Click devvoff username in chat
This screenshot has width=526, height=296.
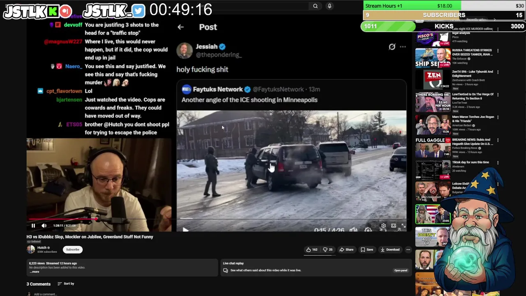73,25
